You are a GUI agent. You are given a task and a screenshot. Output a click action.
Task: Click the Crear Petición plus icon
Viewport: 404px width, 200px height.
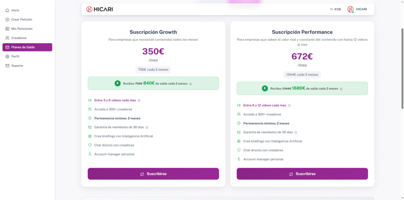[7, 19]
